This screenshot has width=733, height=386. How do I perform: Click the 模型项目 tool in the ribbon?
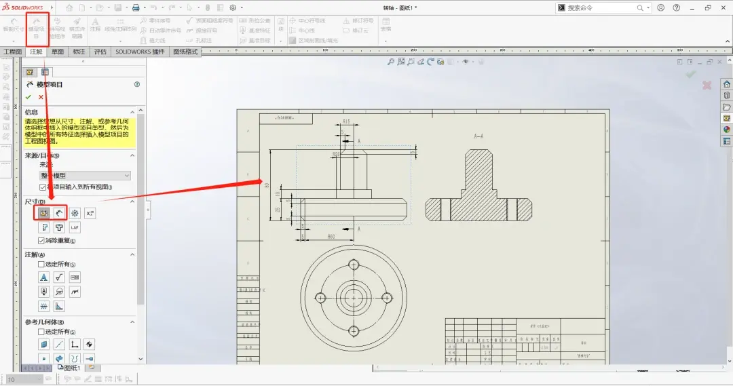pyautogui.click(x=37, y=29)
